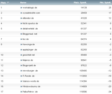Select the value 85480 in gesichtet row
The width and height of the screenshot is (112, 94).
click(84, 55)
